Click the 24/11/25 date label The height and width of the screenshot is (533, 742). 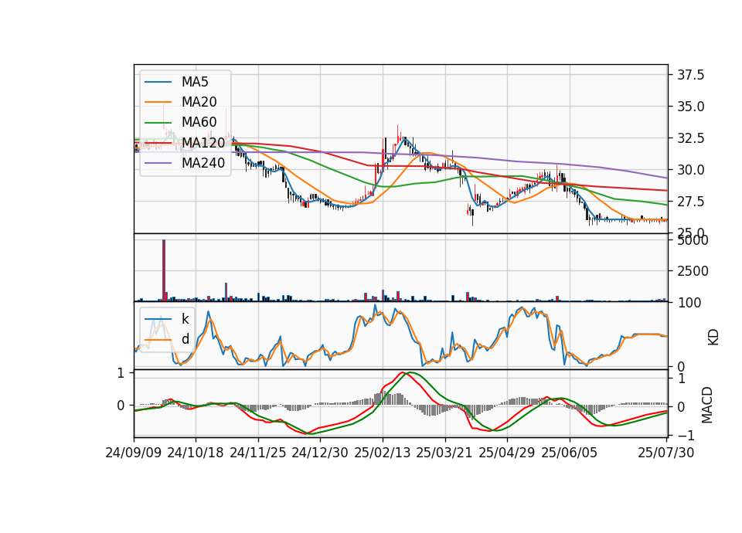click(x=258, y=453)
